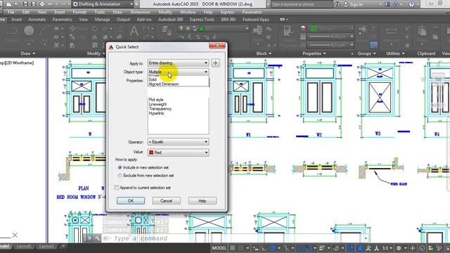The image size is (450, 253).
Task: Open the Value Red dropdown
Action: click(x=178, y=153)
